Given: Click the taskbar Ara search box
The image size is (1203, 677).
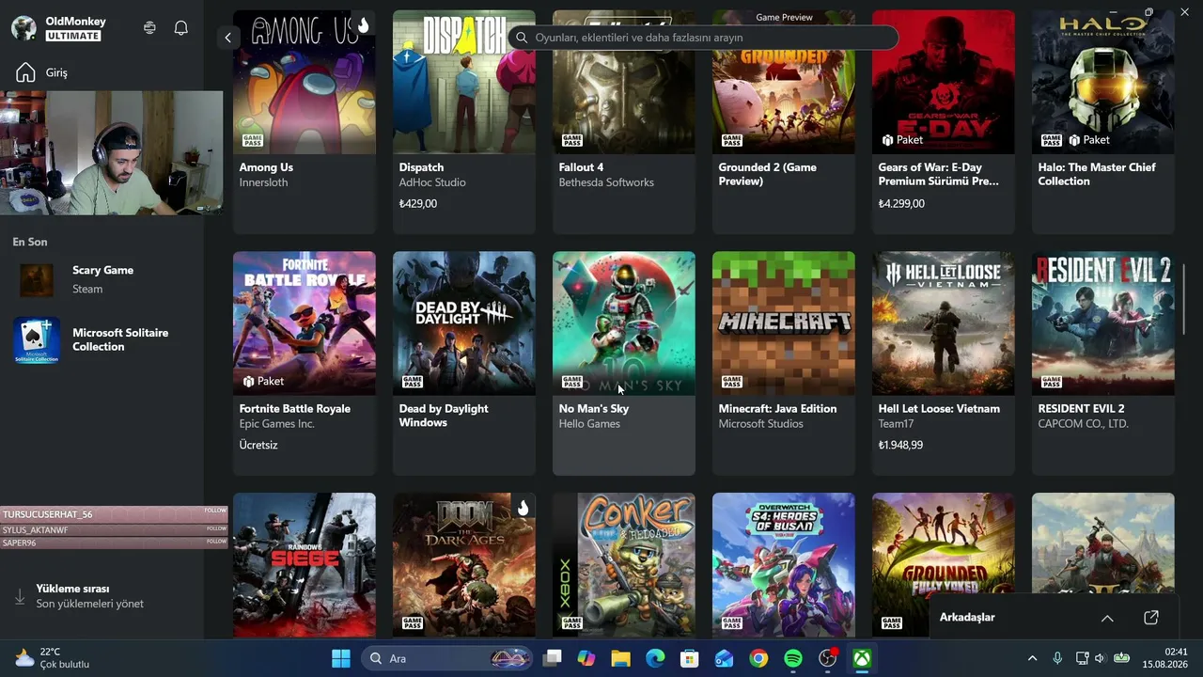Looking at the screenshot, I should (446, 658).
